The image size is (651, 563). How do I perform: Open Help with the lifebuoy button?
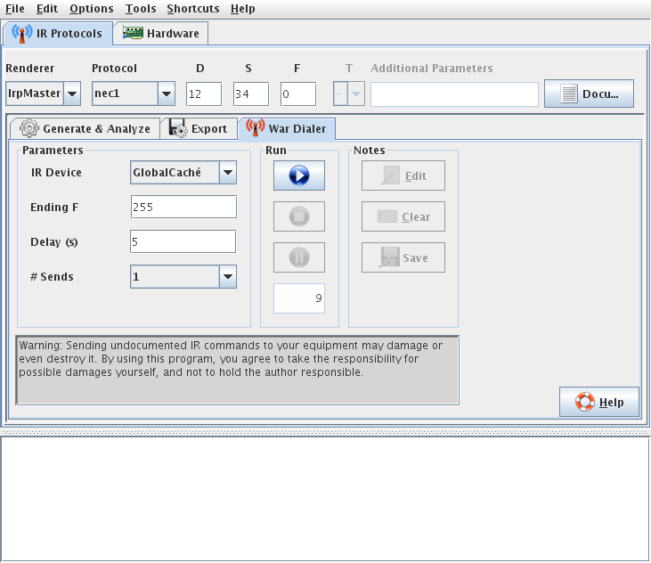[x=598, y=402]
